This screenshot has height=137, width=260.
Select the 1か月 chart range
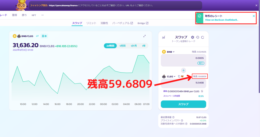[x=134, y=46]
